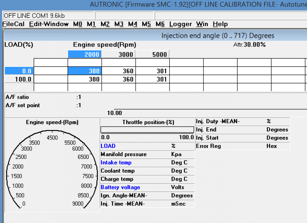Click cell 360 in 100.0 load row
This screenshot has height=223, width=307.
point(119,79)
